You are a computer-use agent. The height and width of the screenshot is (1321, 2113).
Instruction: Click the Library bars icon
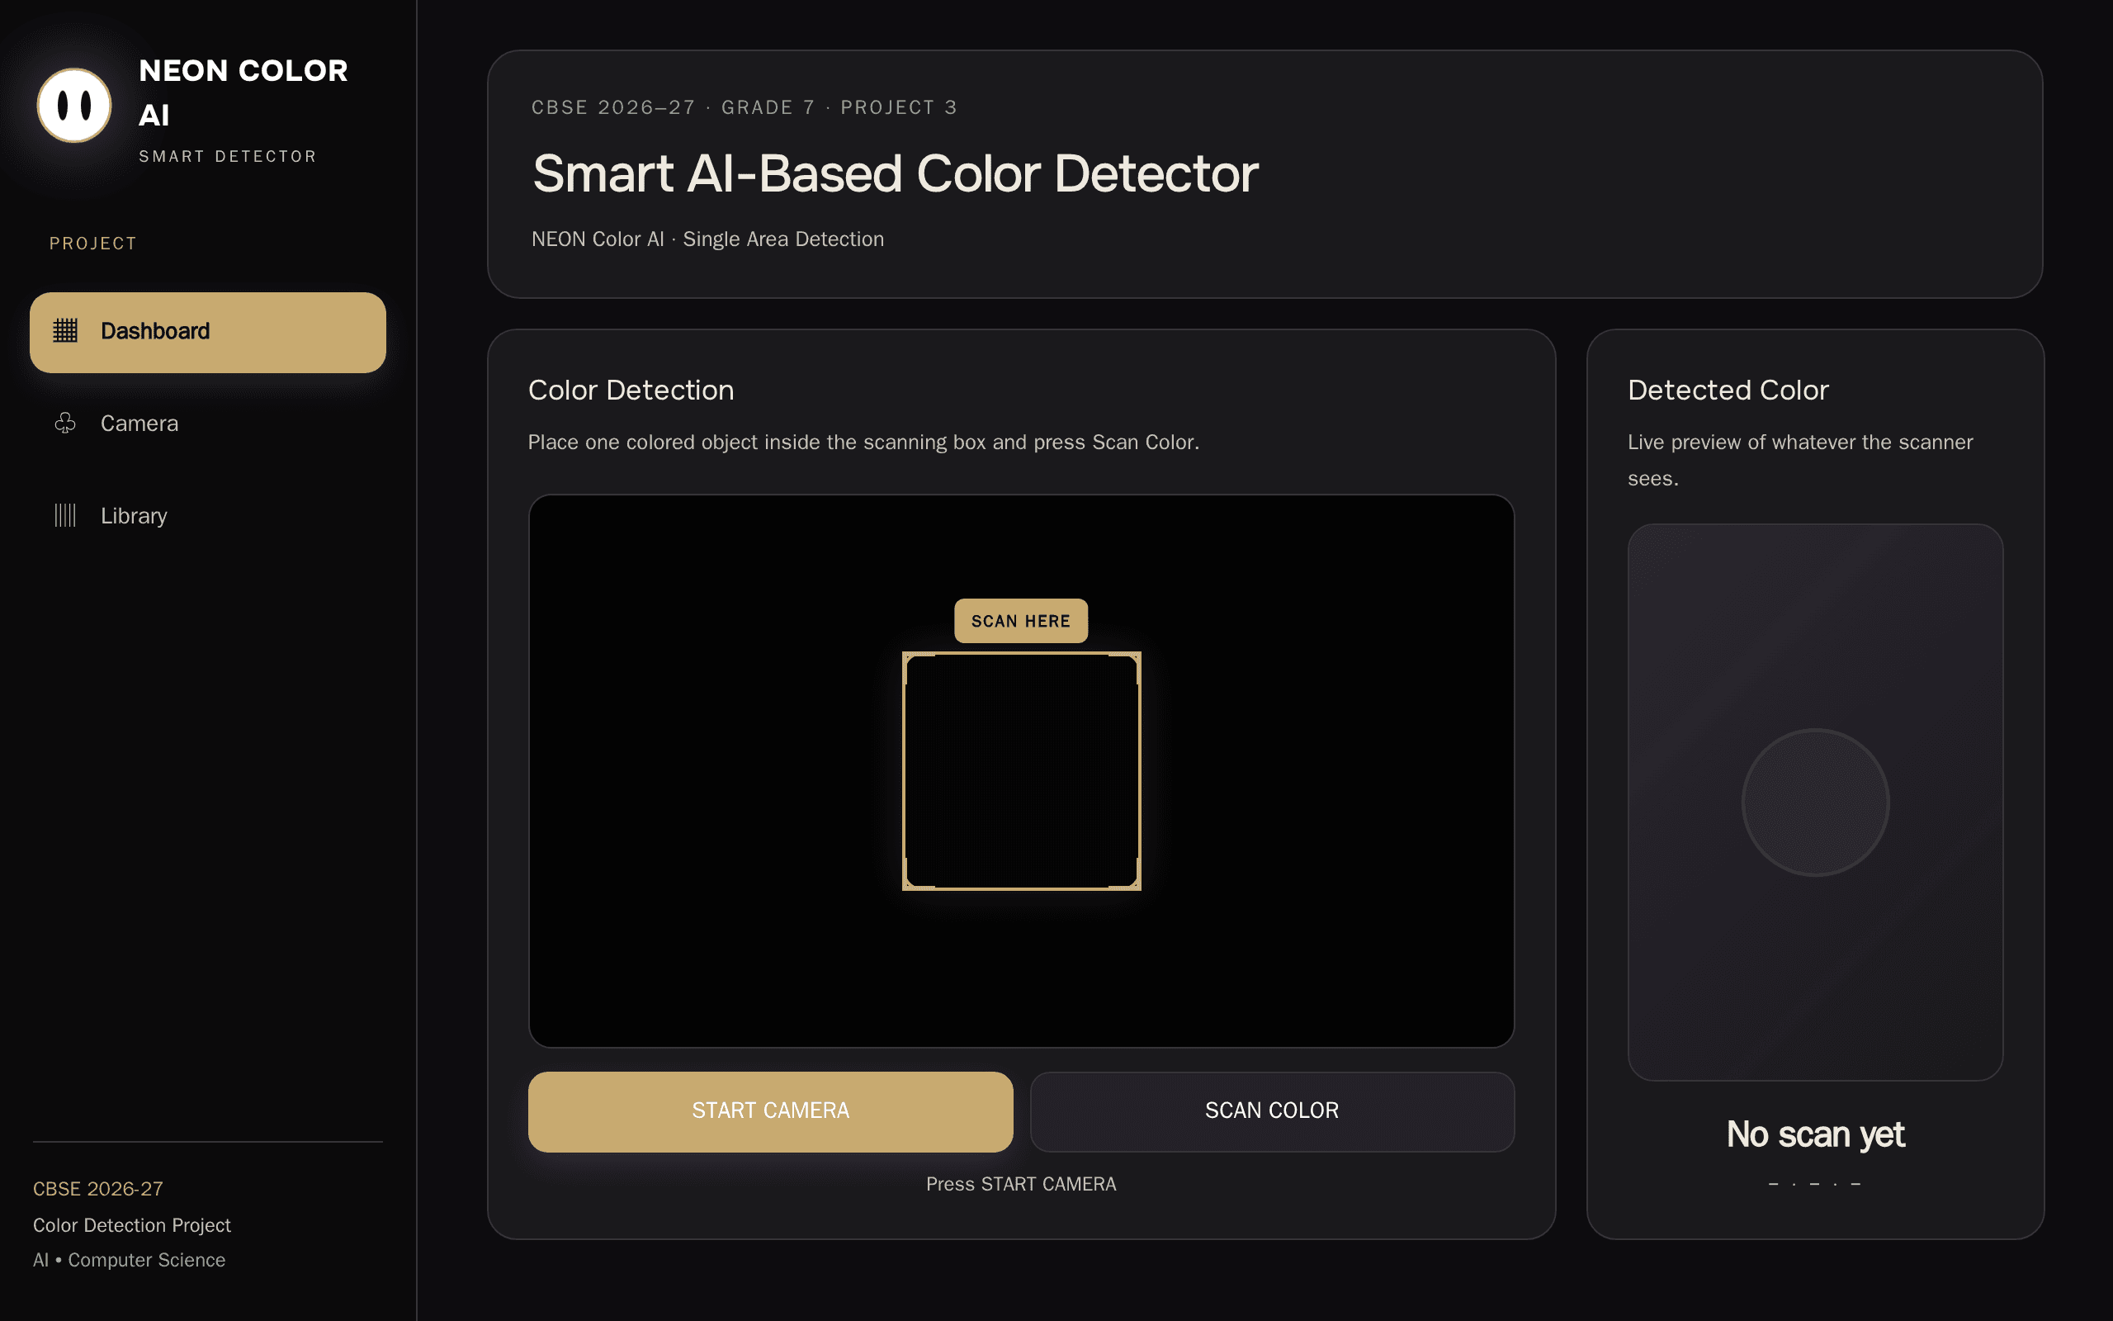pyautogui.click(x=65, y=515)
